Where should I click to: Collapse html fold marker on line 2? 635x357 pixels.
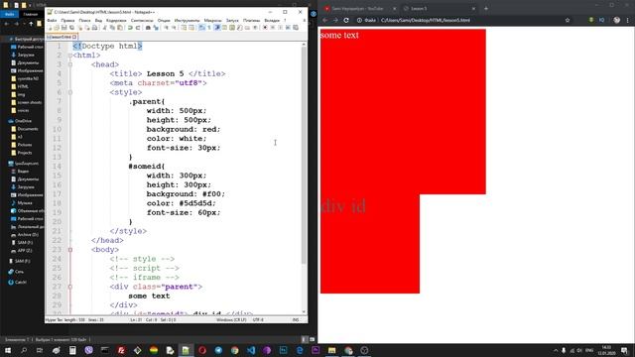coord(70,56)
